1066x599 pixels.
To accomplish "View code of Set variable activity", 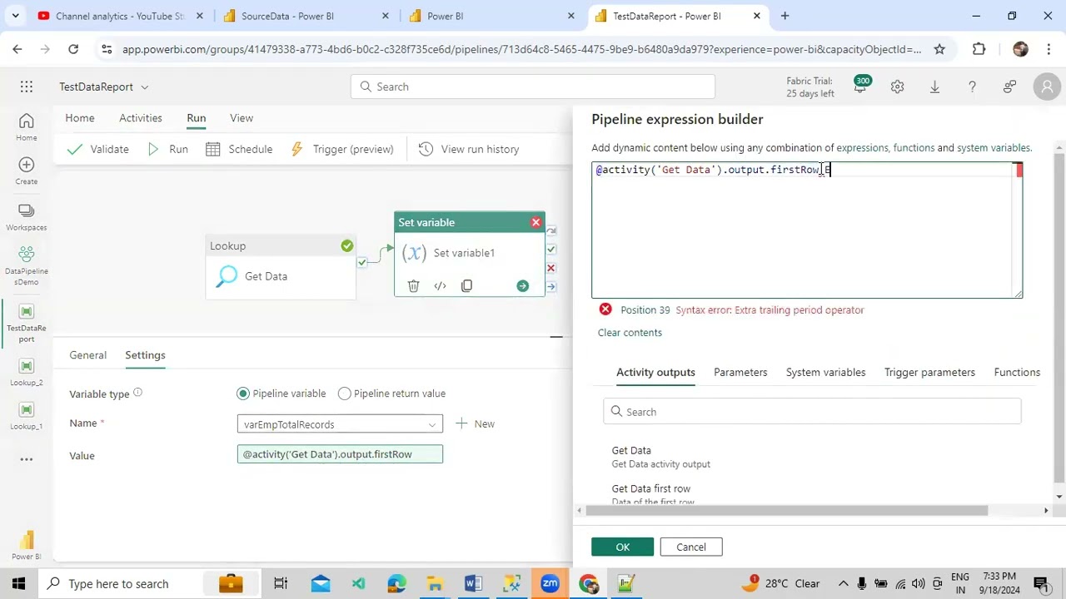I will pos(440,286).
